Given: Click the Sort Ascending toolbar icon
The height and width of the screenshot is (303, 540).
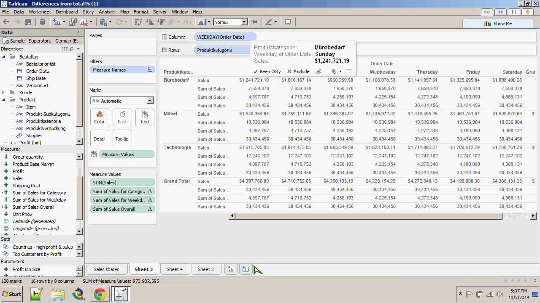Looking at the screenshot, I should [149, 22].
